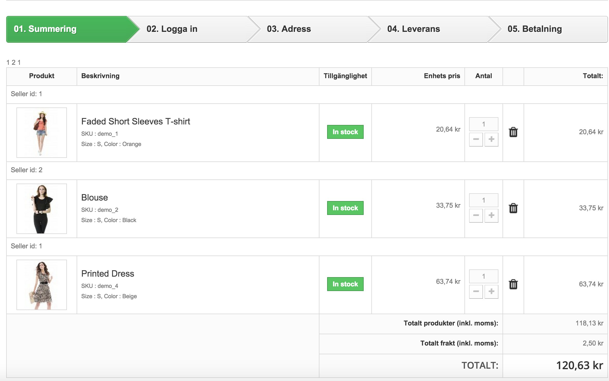Click the Blouse quantity input field
The image size is (609, 381).
483,200
